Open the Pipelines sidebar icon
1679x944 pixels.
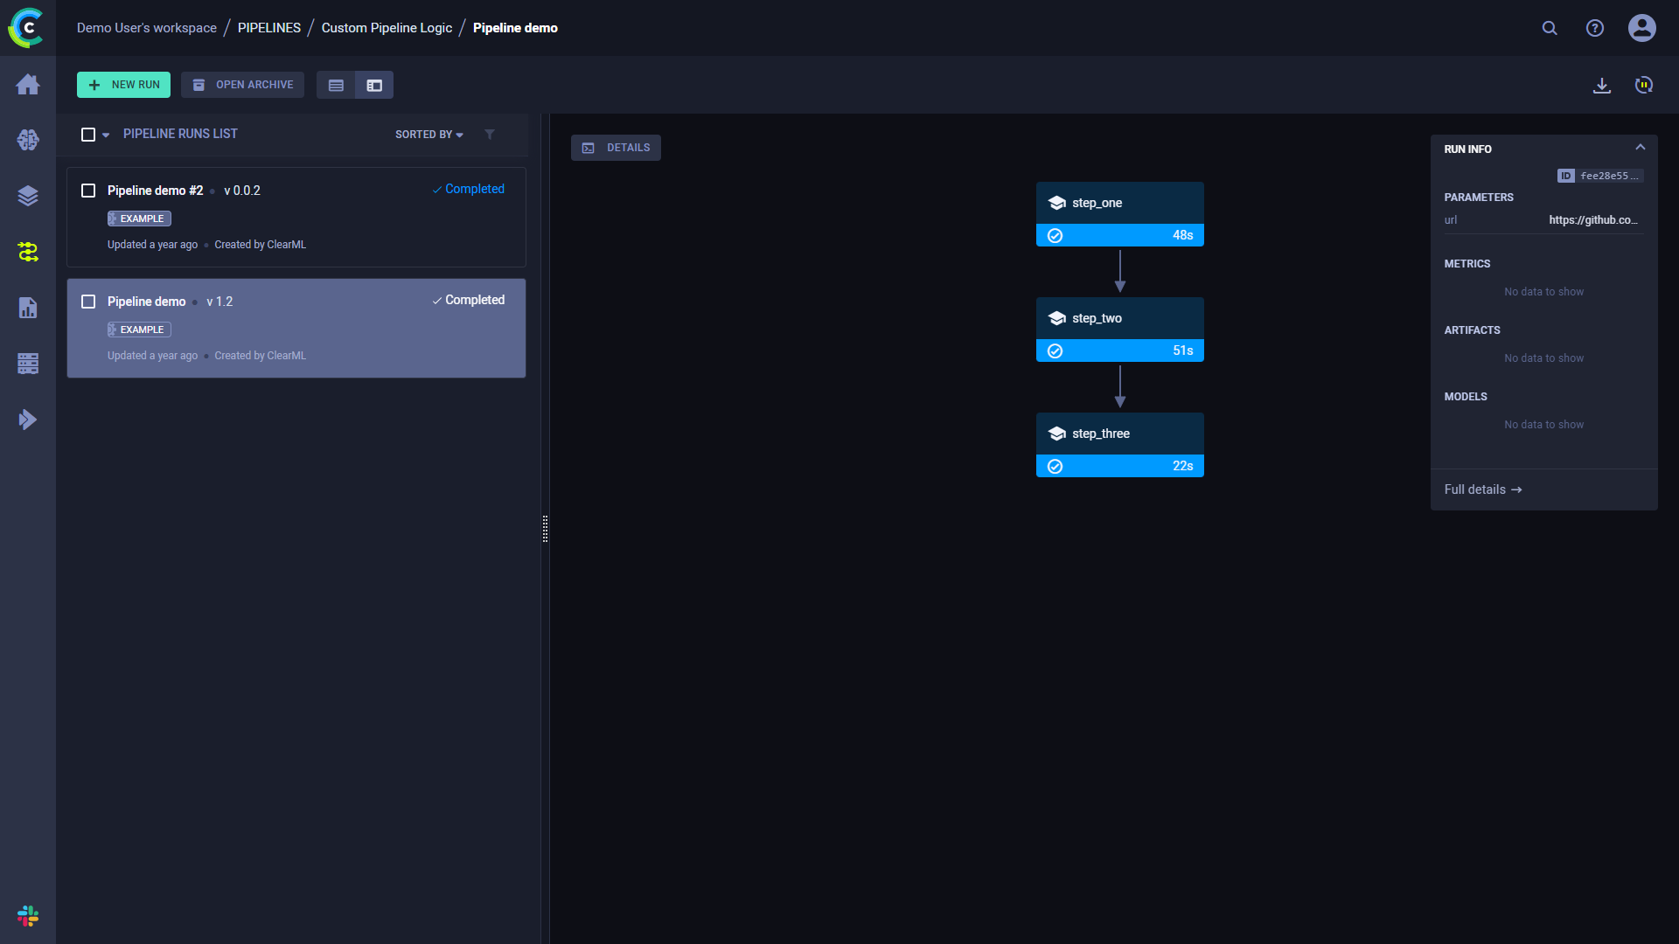tap(28, 252)
